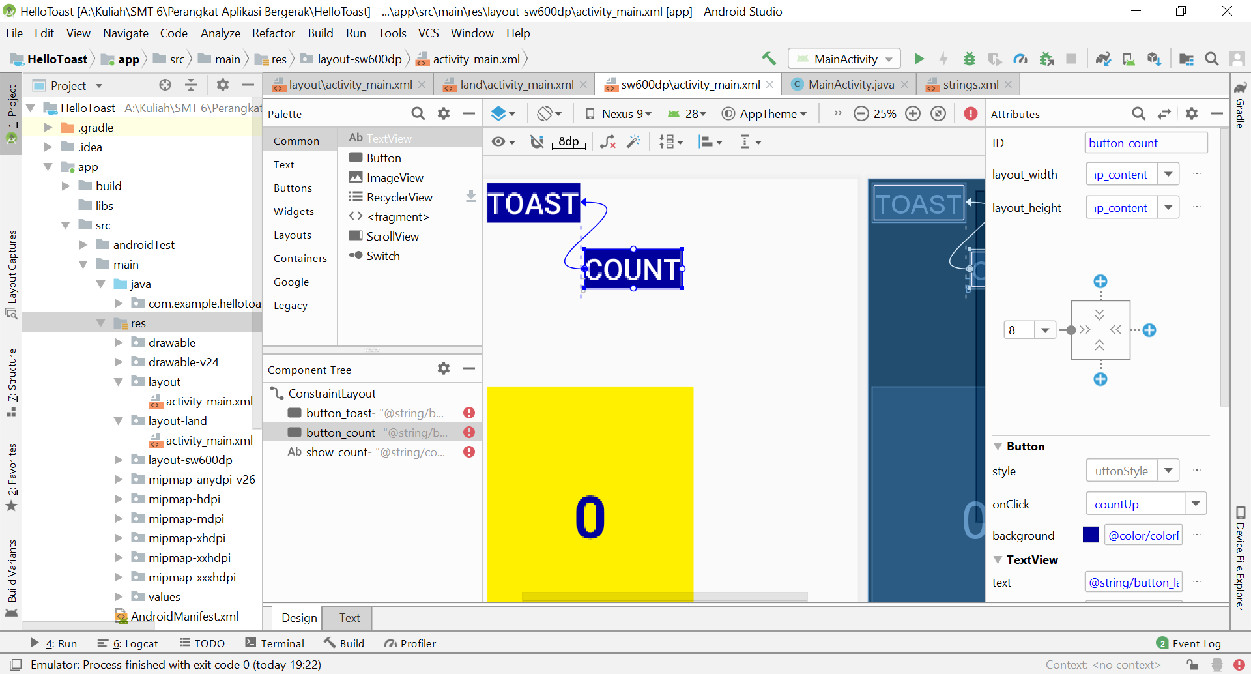Screen dimensions: 1251x674
Task: Open the Nexus 9 device dropdown
Action: point(618,113)
